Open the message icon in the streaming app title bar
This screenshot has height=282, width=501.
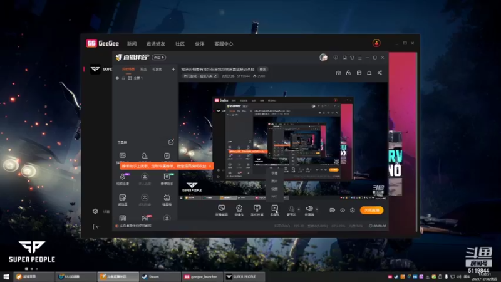336,58
